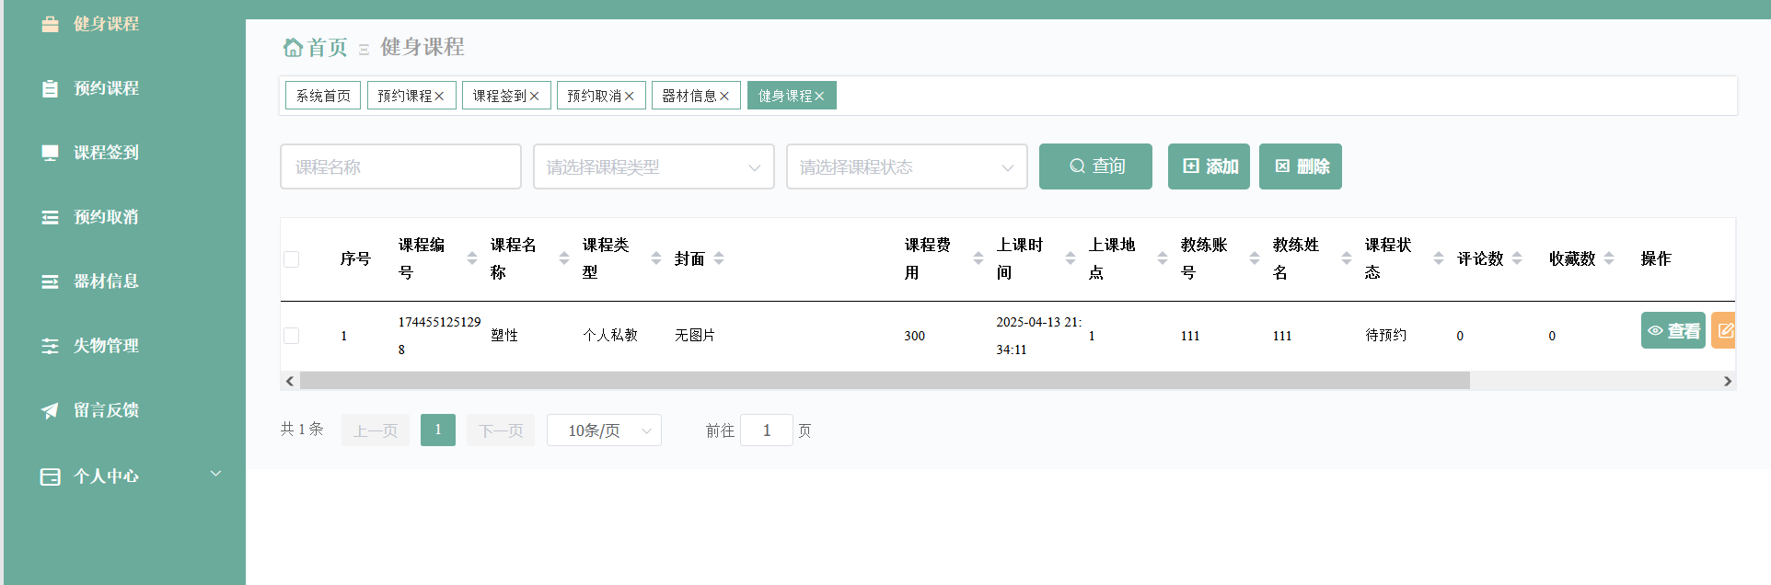The width and height of the screenshot is (1771, 585).
Task: Click the orange edit icon in row 1
Action: tap(1724, 330)
